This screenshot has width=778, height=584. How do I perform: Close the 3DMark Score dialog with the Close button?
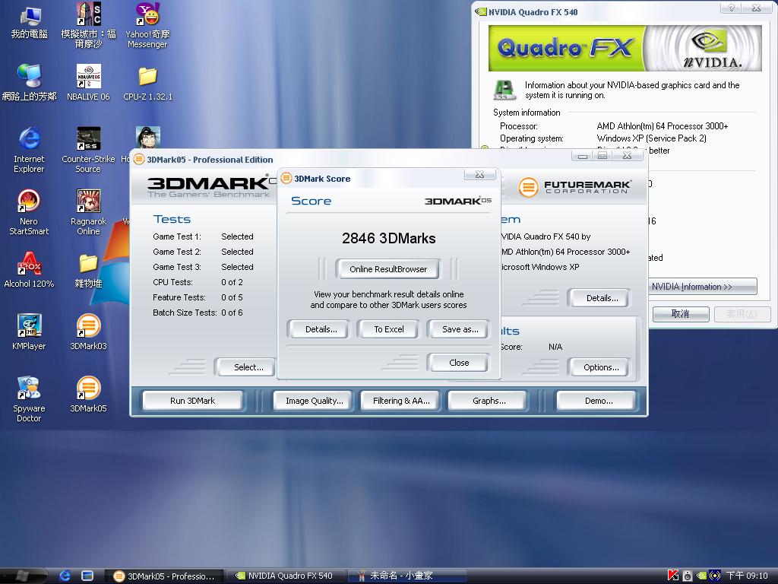(459, 363)
